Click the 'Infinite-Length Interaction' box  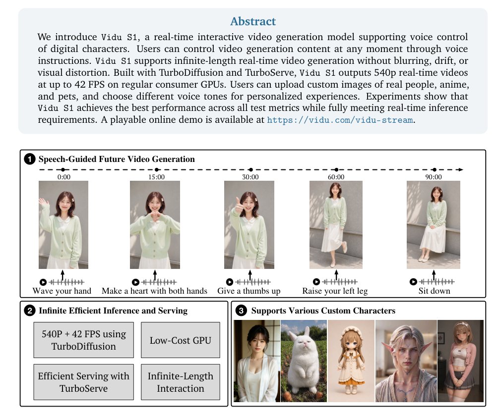pos(181,382)
